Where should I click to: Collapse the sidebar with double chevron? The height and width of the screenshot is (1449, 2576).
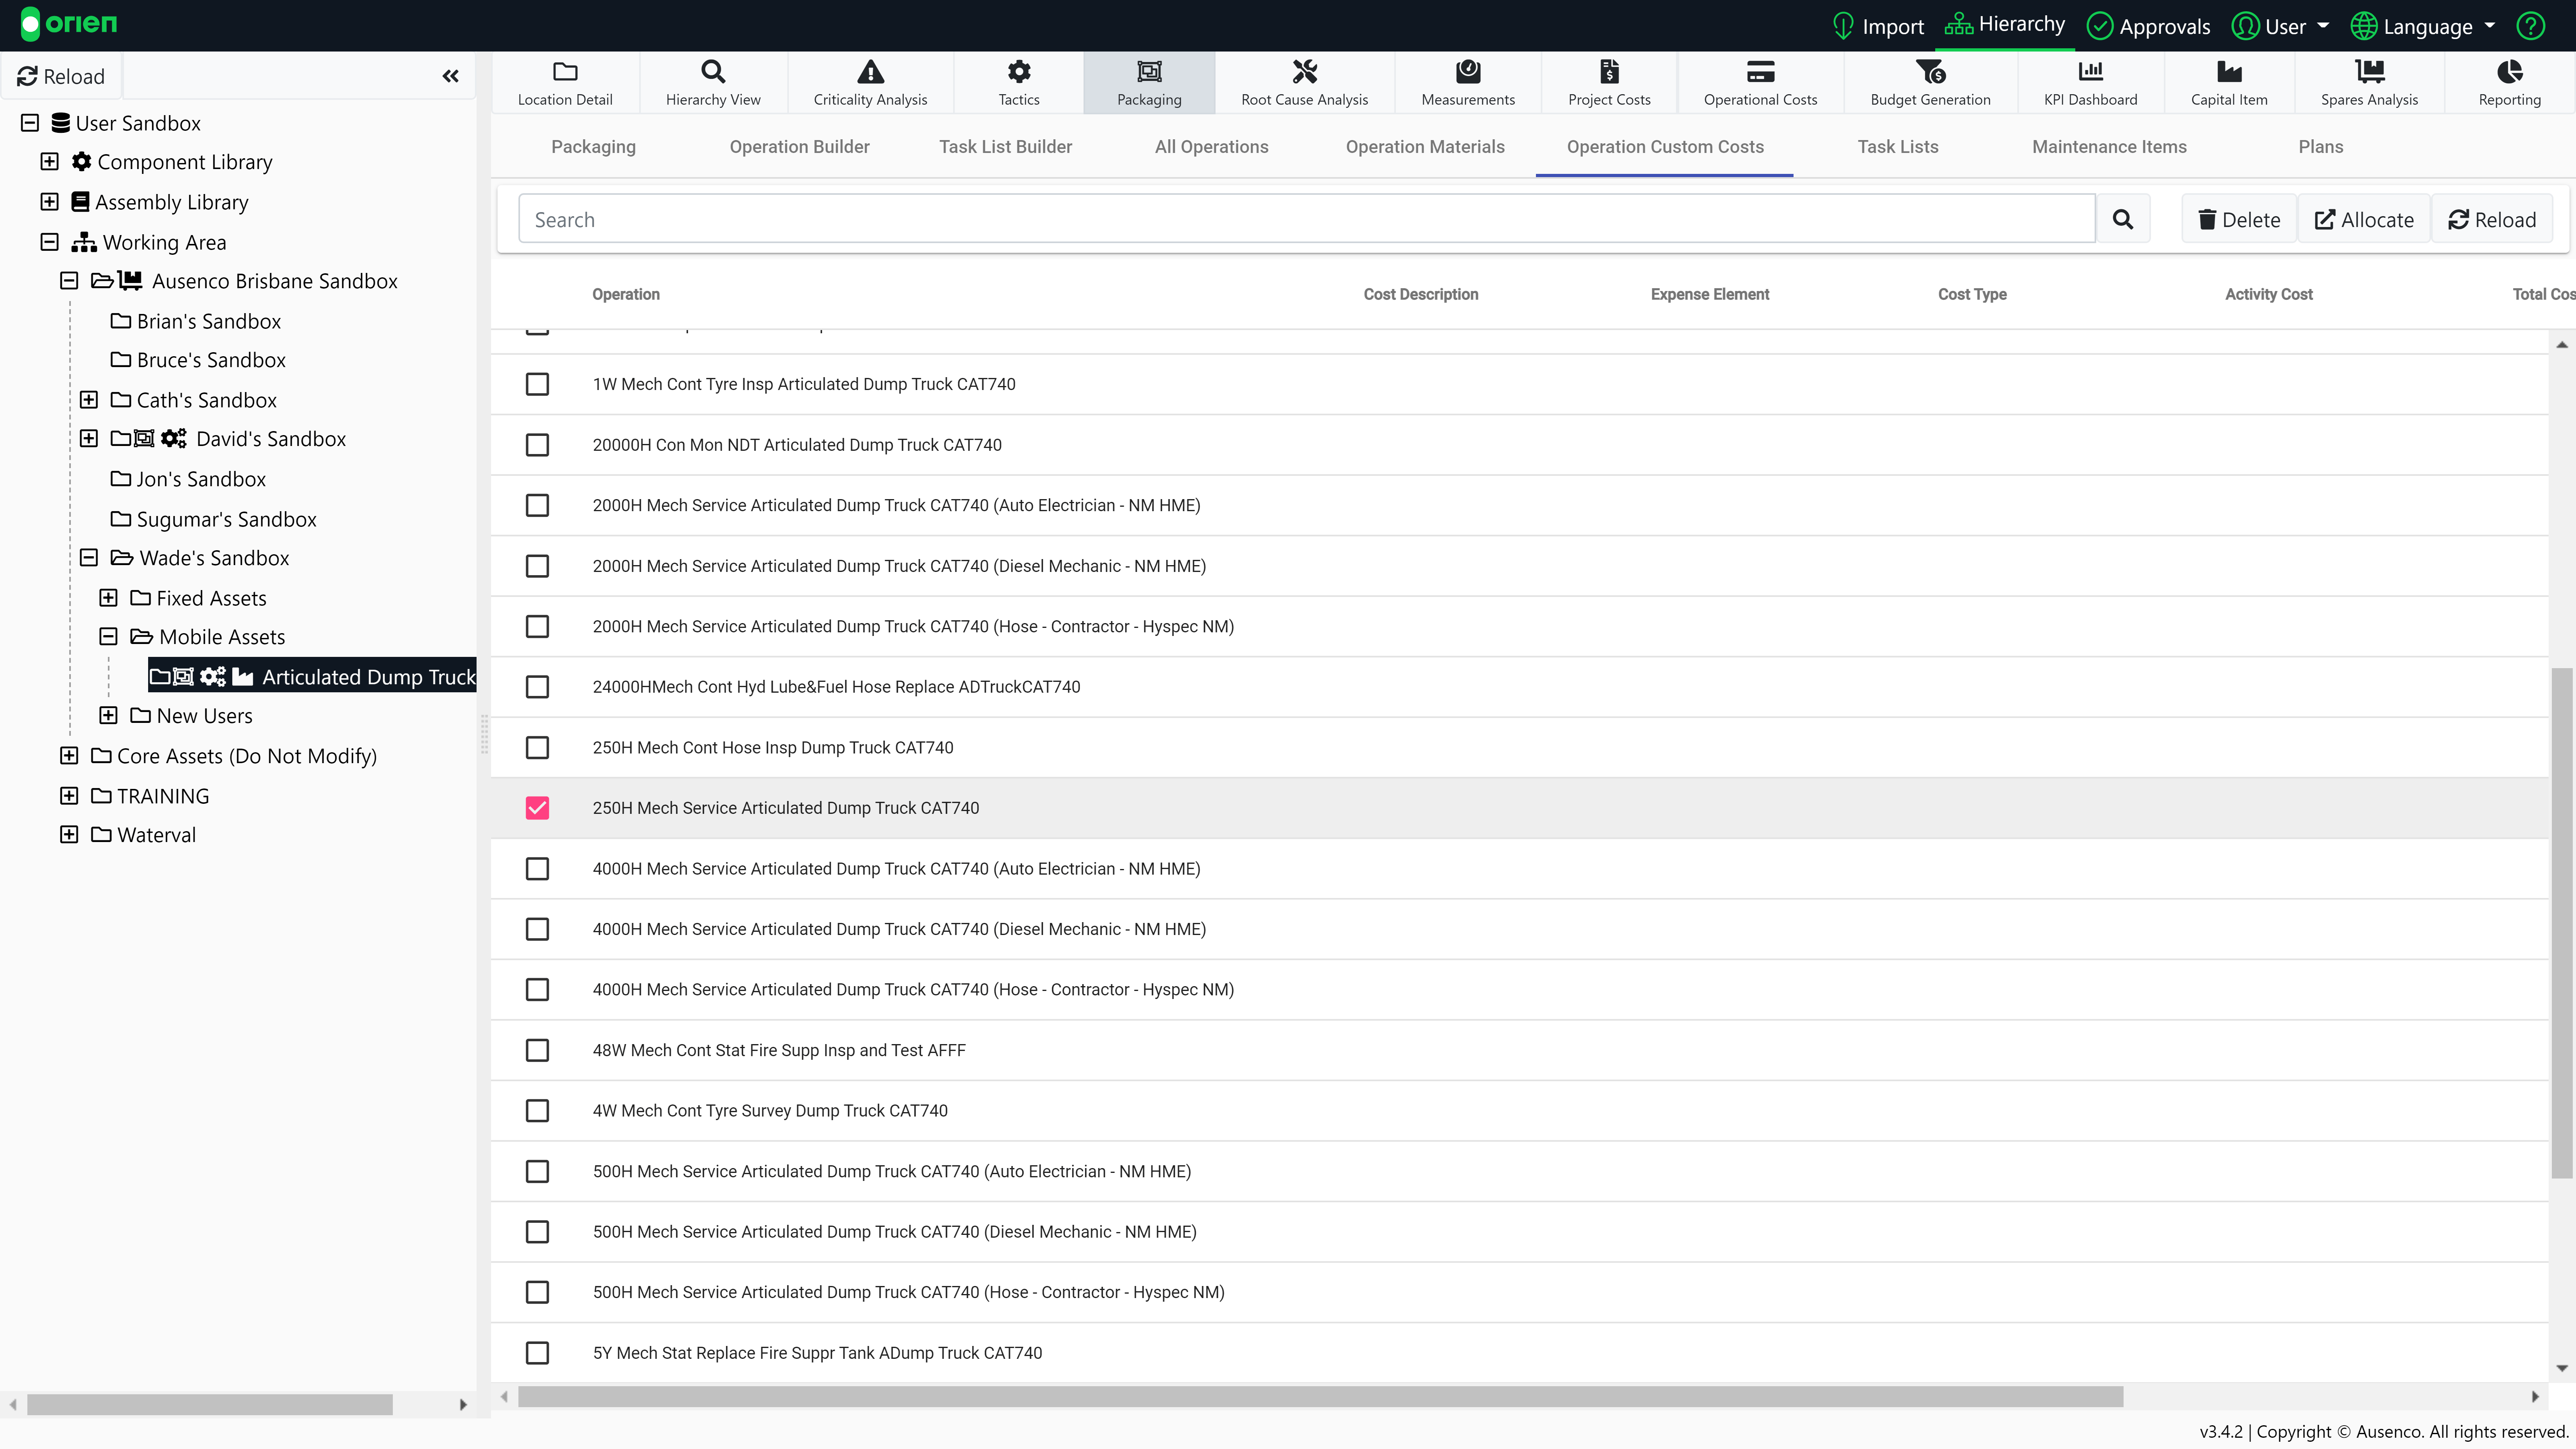click(x=450, y=76)
